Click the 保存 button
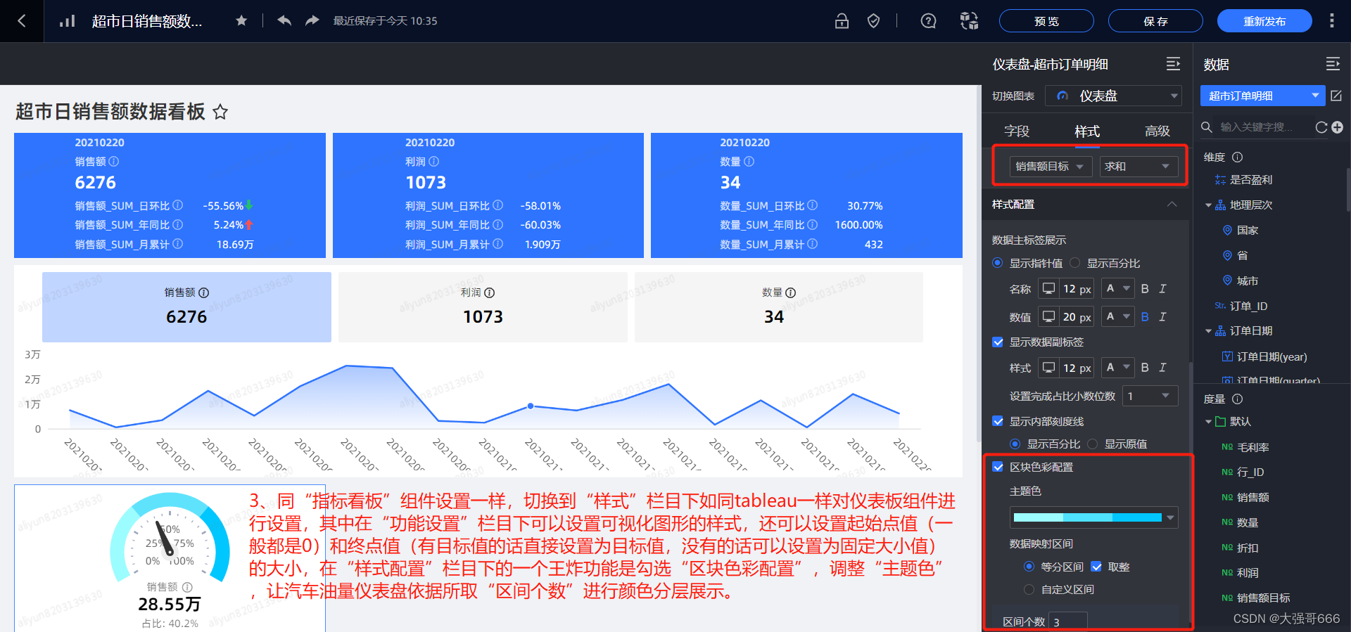The image size is (1351, 632). click(1155, 21)
